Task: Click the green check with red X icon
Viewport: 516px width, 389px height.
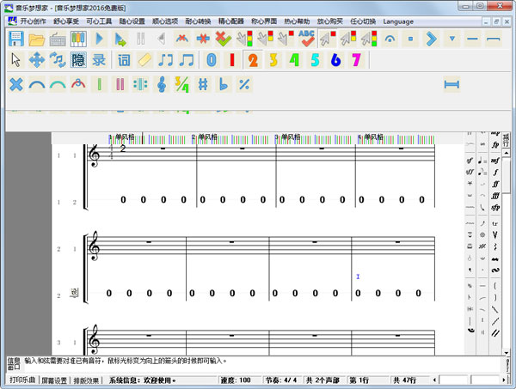Action: click(224, 39)
